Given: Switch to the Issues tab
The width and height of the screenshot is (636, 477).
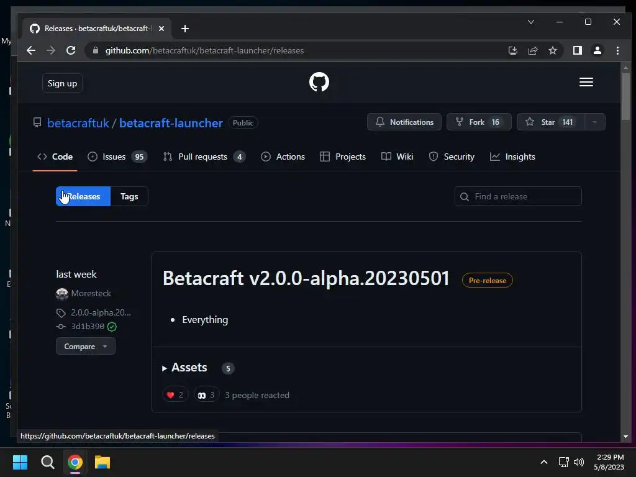Looking at the screenshot, I should tap(117, 157).
